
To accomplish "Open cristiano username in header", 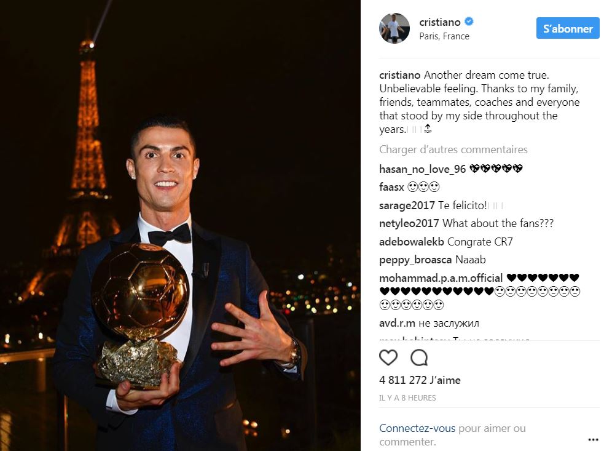I will 440,22.
